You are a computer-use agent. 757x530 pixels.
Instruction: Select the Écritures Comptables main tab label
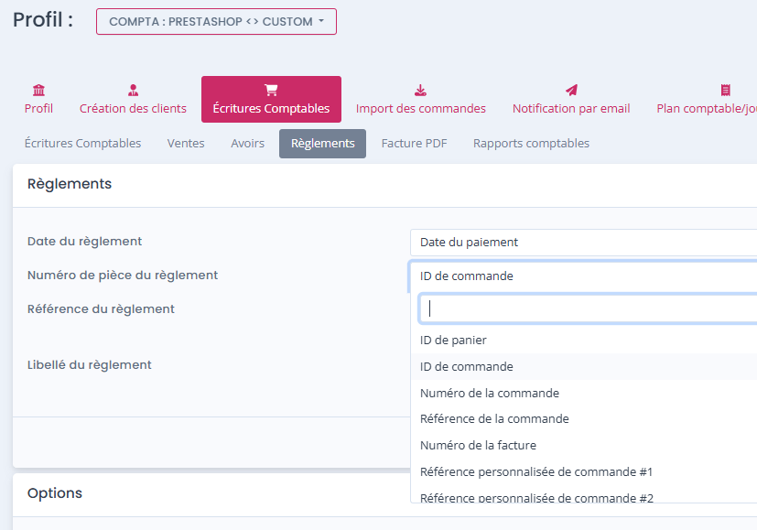271,109
